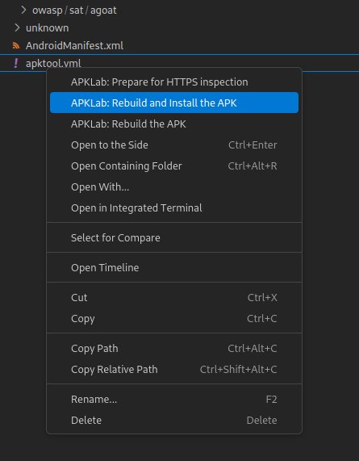Image resolution: width=359 pixels, height=461 pixels.
Task: Select Open Containing Folder entry
Action: (174, 166)
